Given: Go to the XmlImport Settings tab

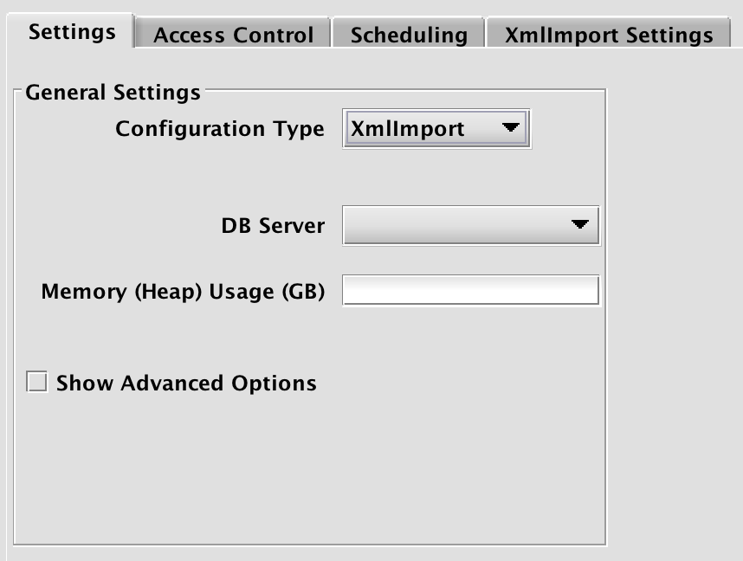Looking at the screenshot, I should click(x=609, y=35).
